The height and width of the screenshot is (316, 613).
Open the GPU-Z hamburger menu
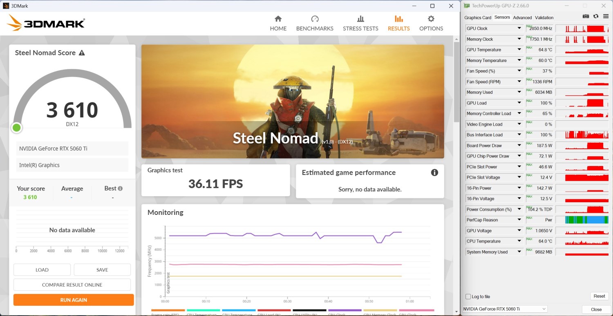pos(605,16)
